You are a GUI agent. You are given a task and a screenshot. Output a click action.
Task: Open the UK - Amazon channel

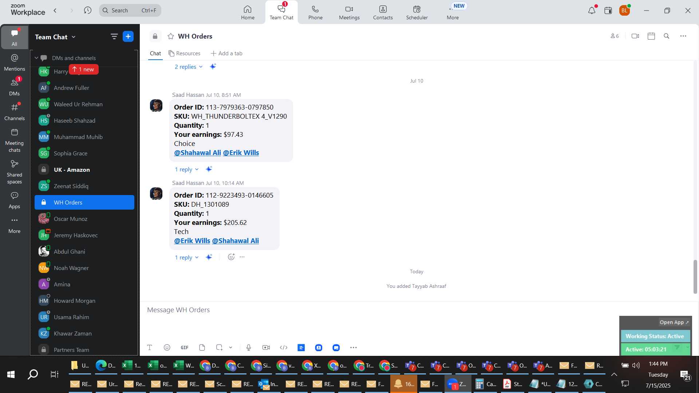84,170
